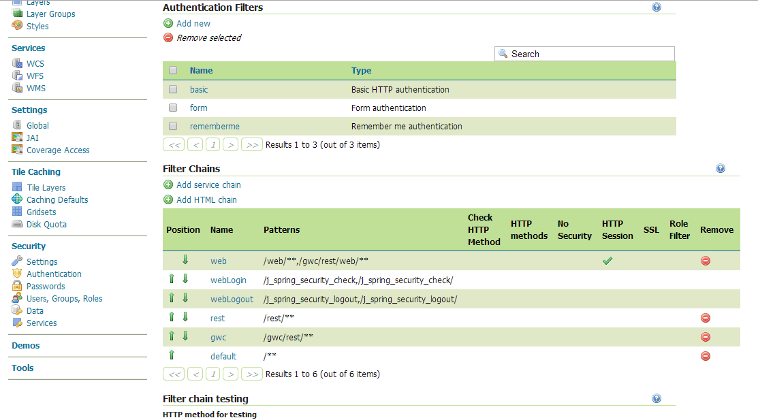Image resolution: width=758 pixels, height=420 pixels.
Task: Move gwc chain down
Action: click(x=185, y=336)
